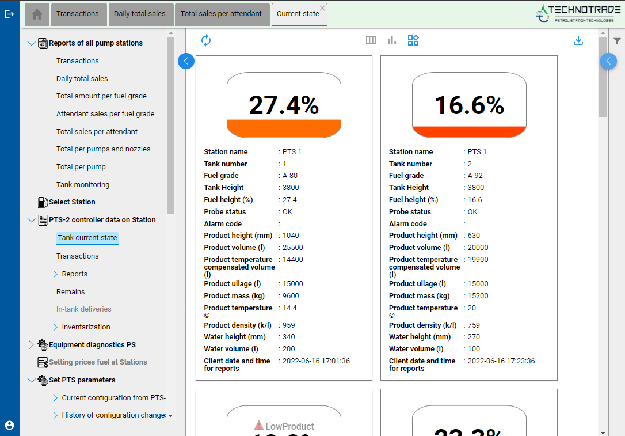Expand Equipment diagnostics PS chevron
Image resolution: width=625 pixels, height=436 pixels.
(31, 344)
